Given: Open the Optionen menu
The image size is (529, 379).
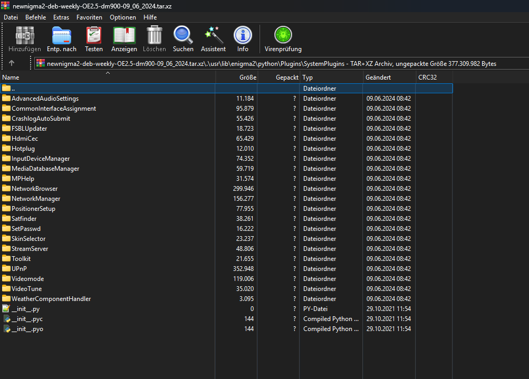Looking at the screenshot, I should [123, 17].
